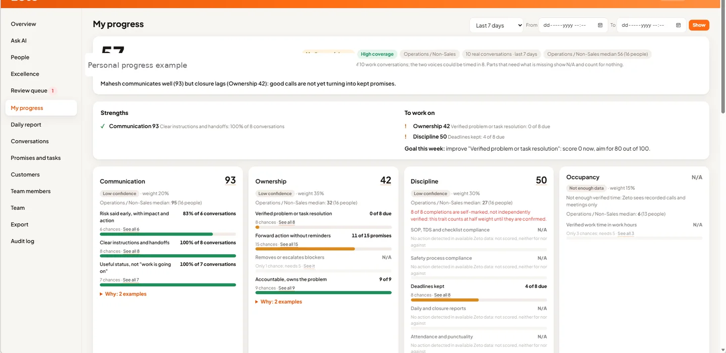Viewport: 726px width, 353px height.
Task: Open the Conversations page
Action: [30, 141]
